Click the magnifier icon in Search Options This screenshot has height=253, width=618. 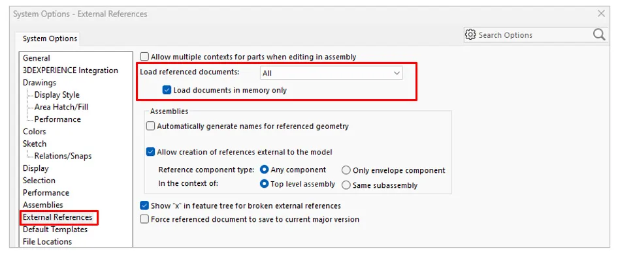(598, 35)
